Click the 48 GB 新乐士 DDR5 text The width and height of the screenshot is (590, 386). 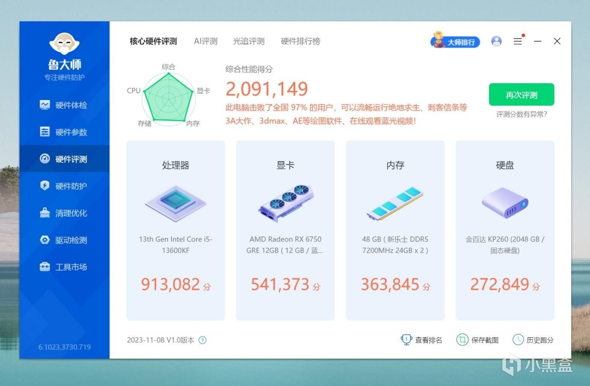(x=395, y=245)
